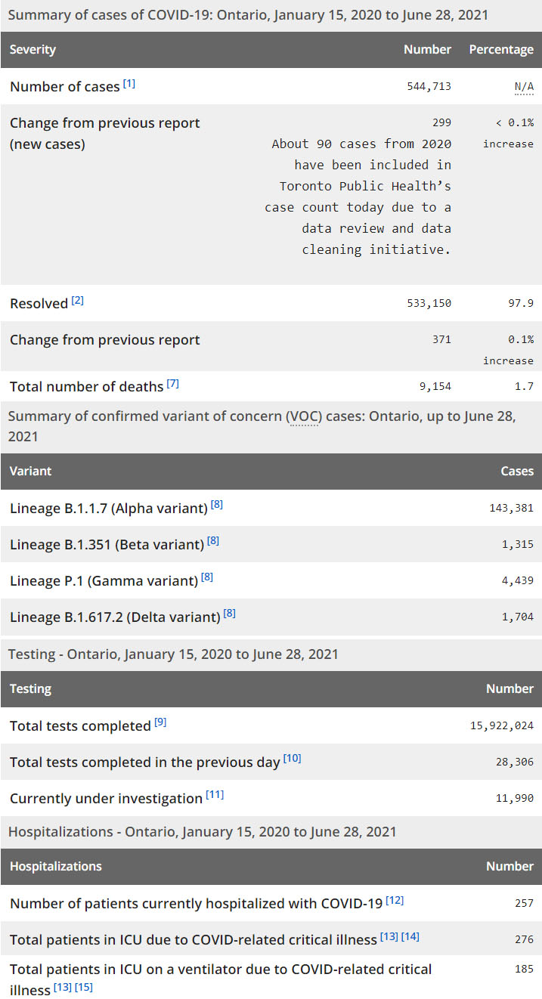Open footnote 2 next to Resolved
Screen dimensions: 542x999
click(77, 301)
